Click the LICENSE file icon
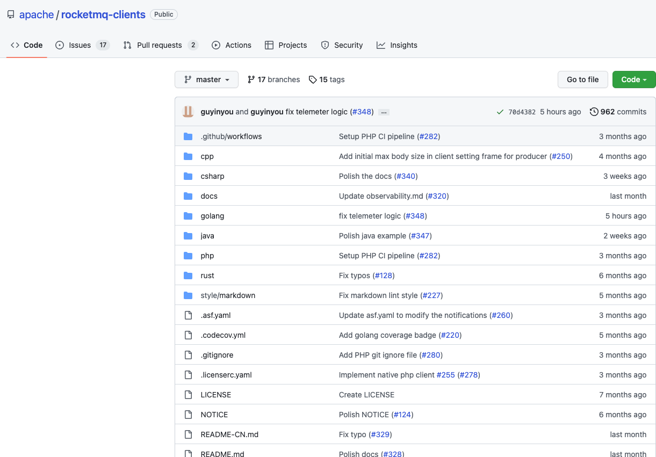This screenshot has height=457, width=656. 188,395
